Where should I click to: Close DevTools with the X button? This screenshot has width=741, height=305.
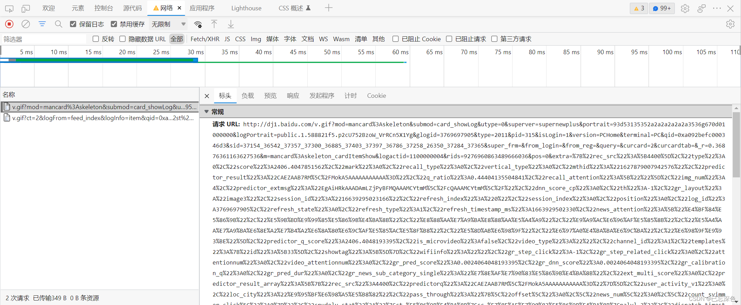point(731,8)
